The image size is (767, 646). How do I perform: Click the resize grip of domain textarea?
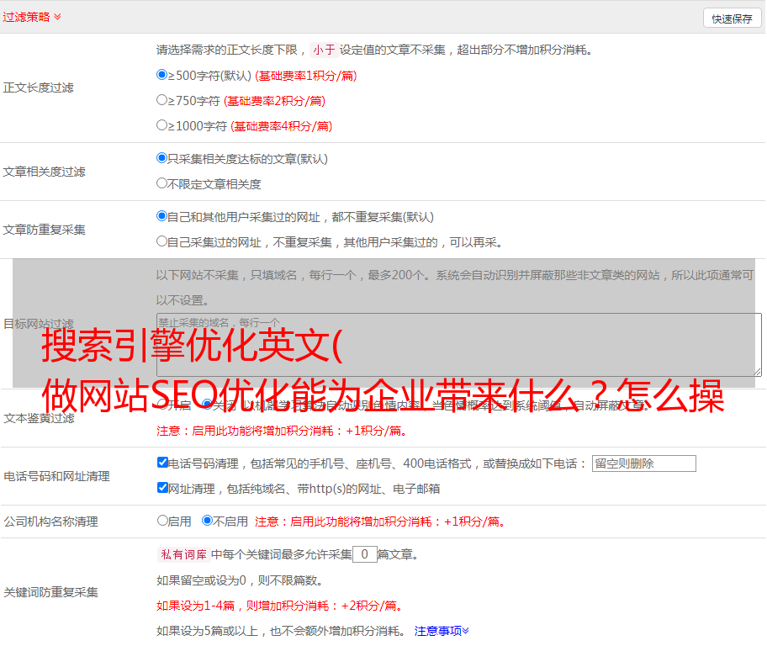pyautogui.click(x=757, y=372)
